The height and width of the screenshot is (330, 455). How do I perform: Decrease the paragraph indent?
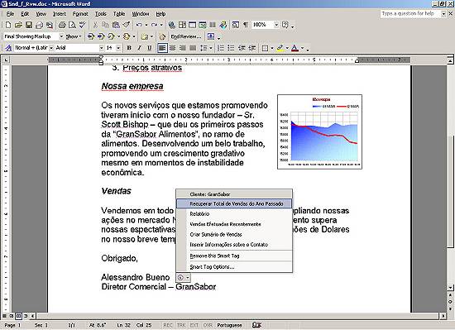242,48
